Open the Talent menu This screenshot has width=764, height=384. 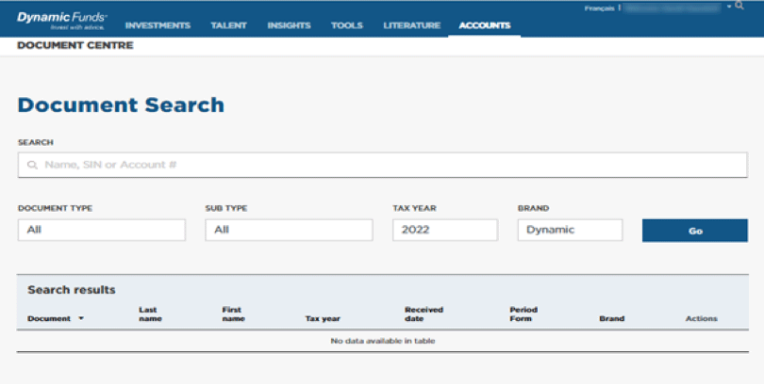point(229,25)
